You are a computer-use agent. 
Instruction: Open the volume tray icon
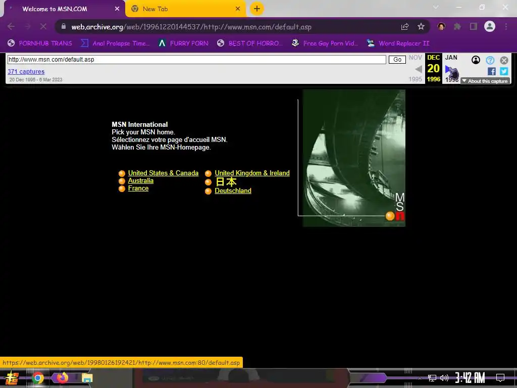pyautogui.click(x=444, y=378)
